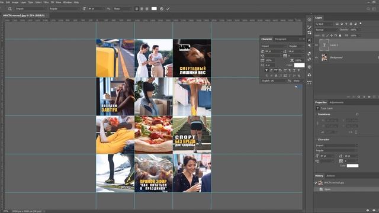Open blend mode Normal dropdown
Image resolution: width=379 pixels, height=213 pixels.
point(326,30)
